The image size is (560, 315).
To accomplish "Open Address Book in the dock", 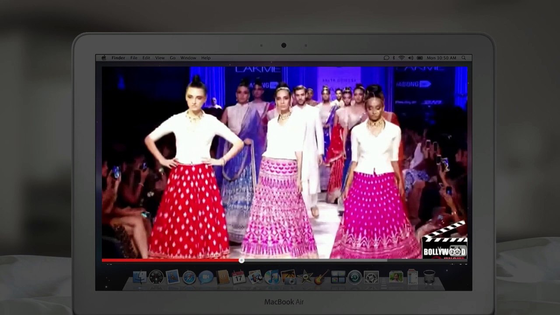I will click(x=222, y=277).
